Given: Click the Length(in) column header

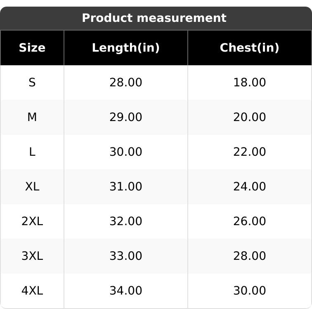Looking at the screenshot, I should coord(125,48).
